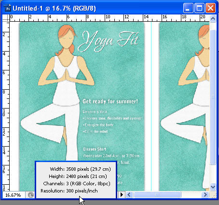
Task: Click the horizontal scrollbar right arrow
Action: (205, 195)
